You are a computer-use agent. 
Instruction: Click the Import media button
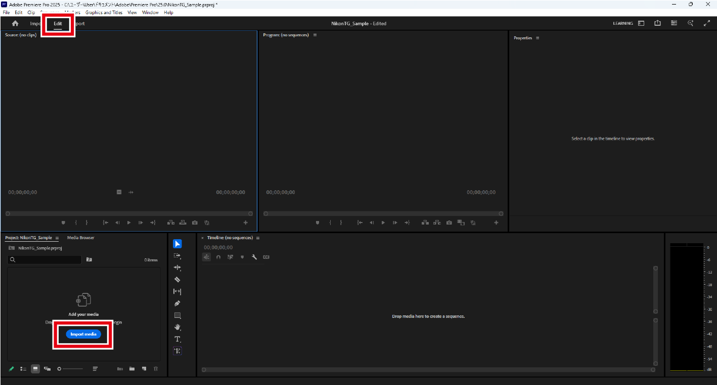point(83,334)
